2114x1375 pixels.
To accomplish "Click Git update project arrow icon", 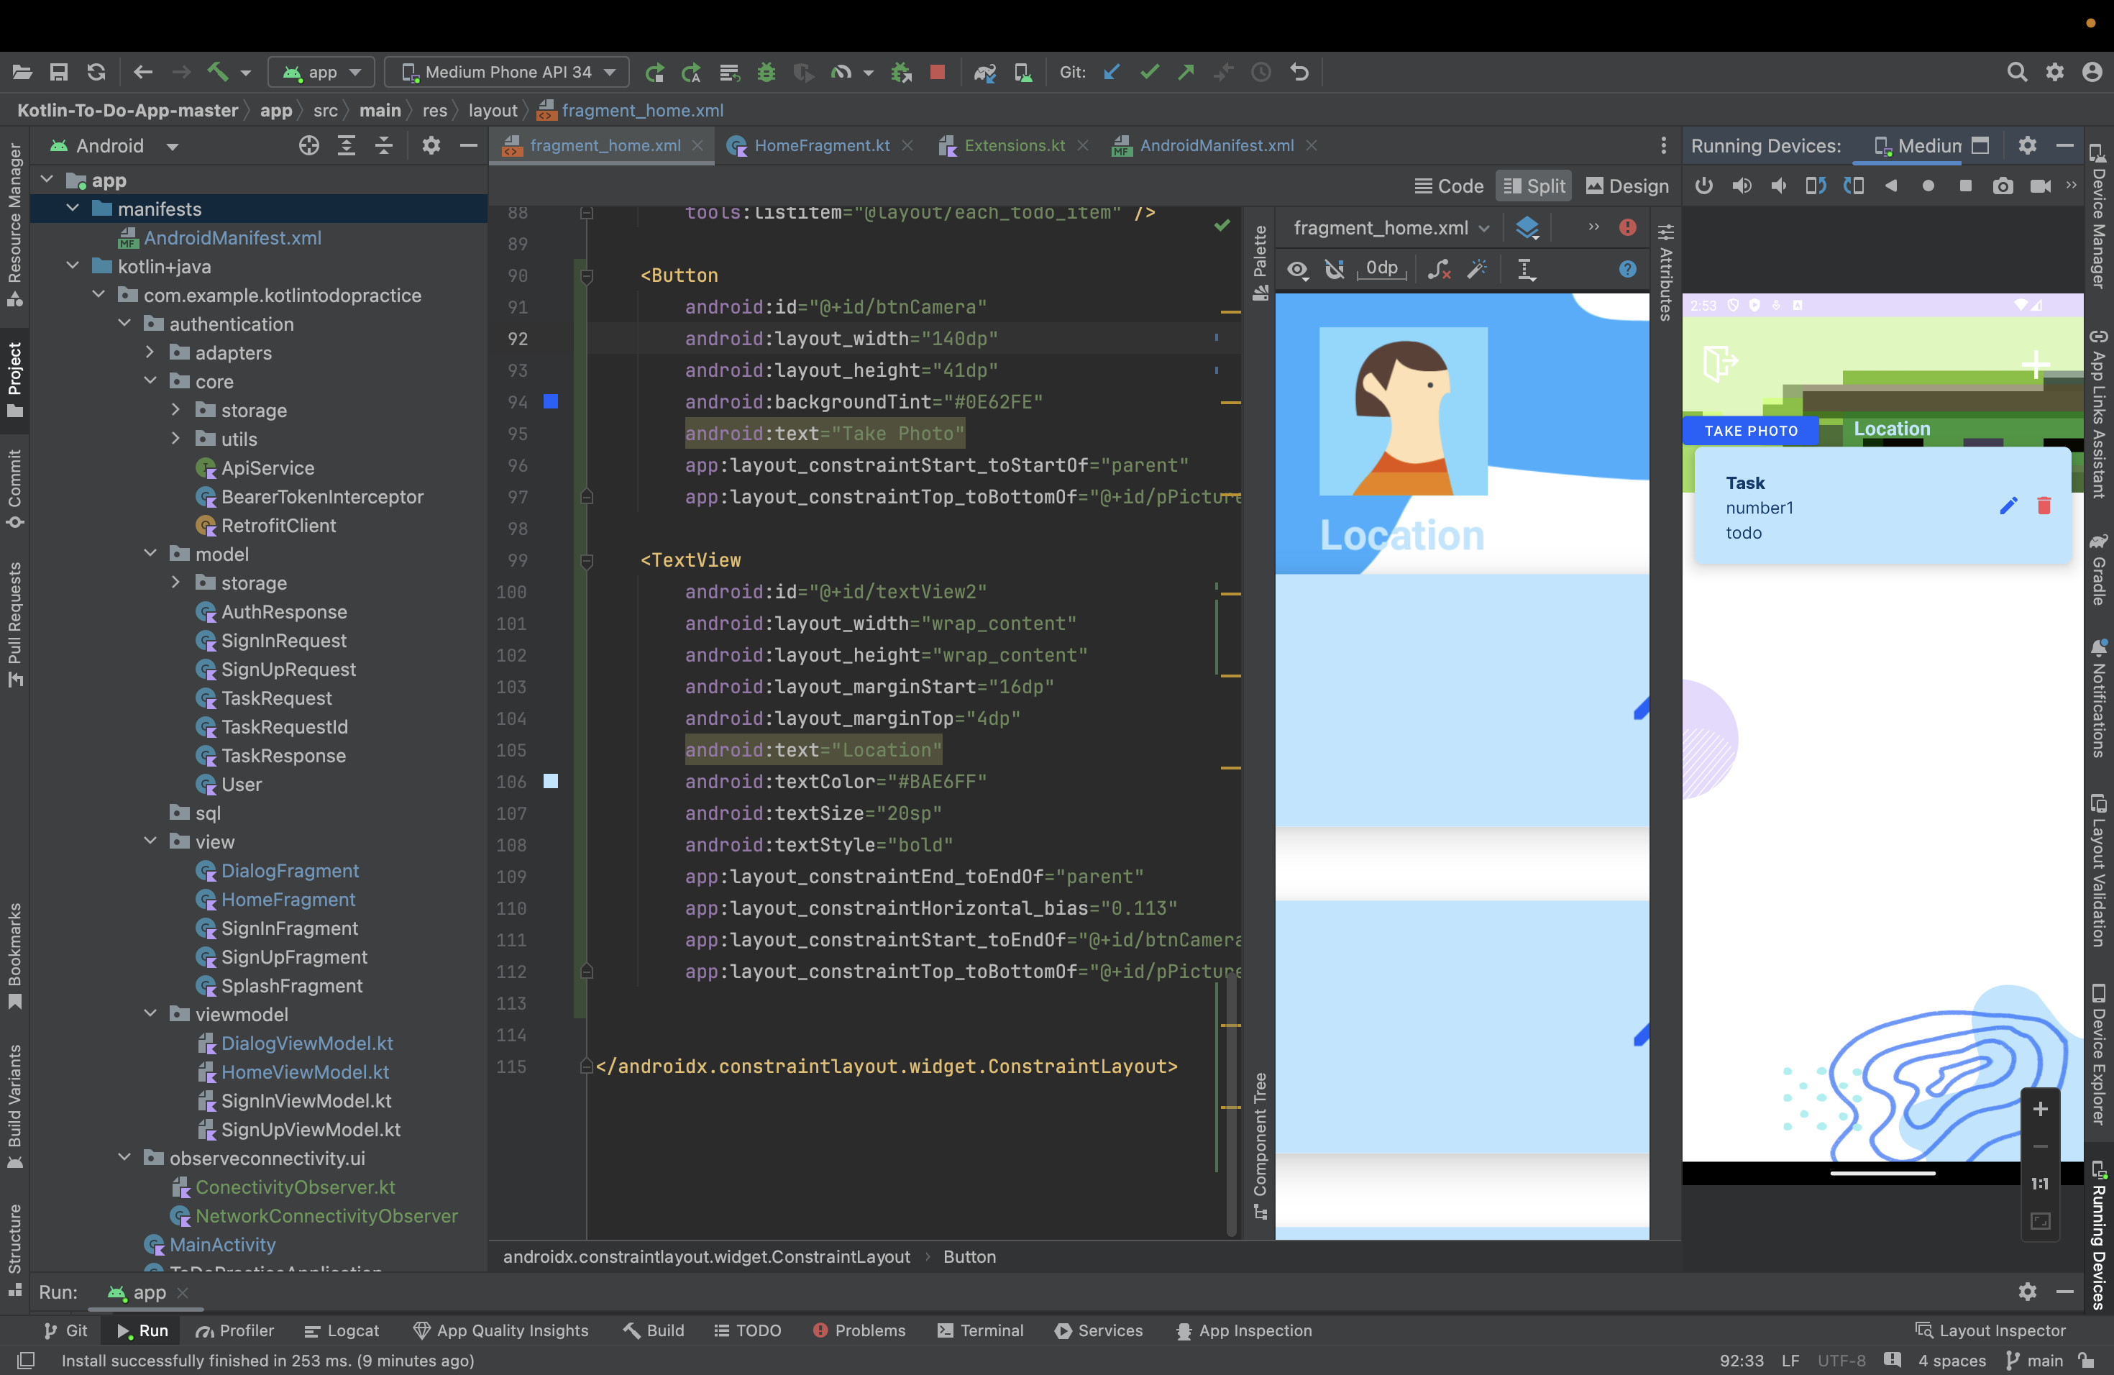I will coord(1111,72).
